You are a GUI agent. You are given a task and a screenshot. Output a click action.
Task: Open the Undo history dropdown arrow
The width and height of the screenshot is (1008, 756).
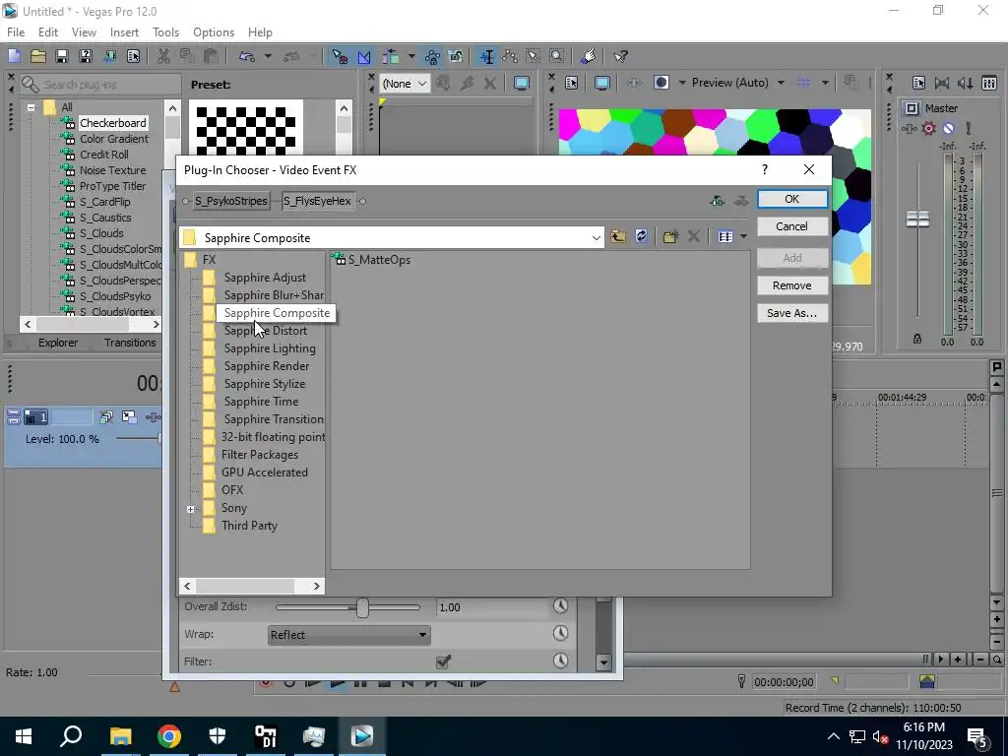coord(268,56)
